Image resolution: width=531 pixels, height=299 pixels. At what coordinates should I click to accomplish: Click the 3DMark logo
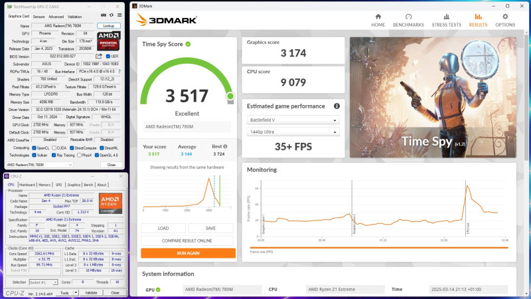point(167,20)
